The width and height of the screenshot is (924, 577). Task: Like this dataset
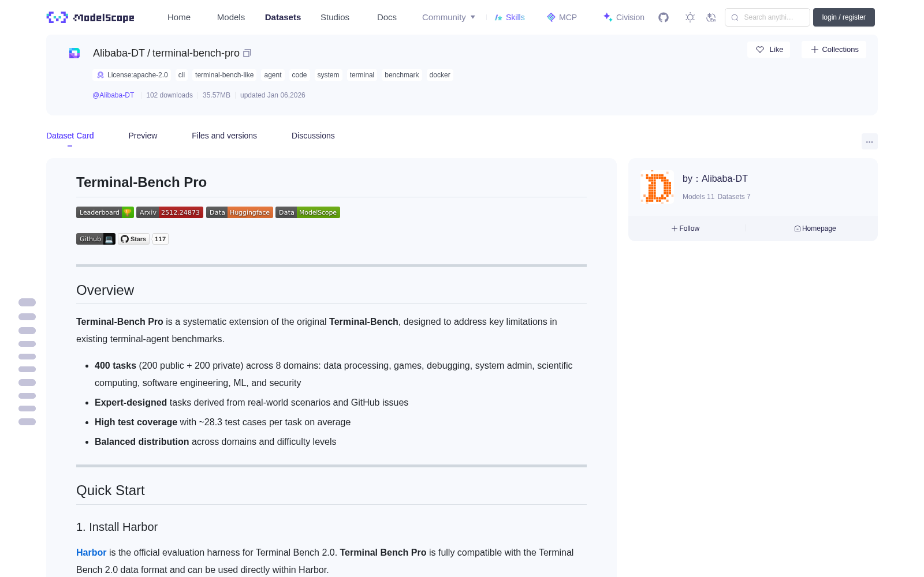point(769,50)
